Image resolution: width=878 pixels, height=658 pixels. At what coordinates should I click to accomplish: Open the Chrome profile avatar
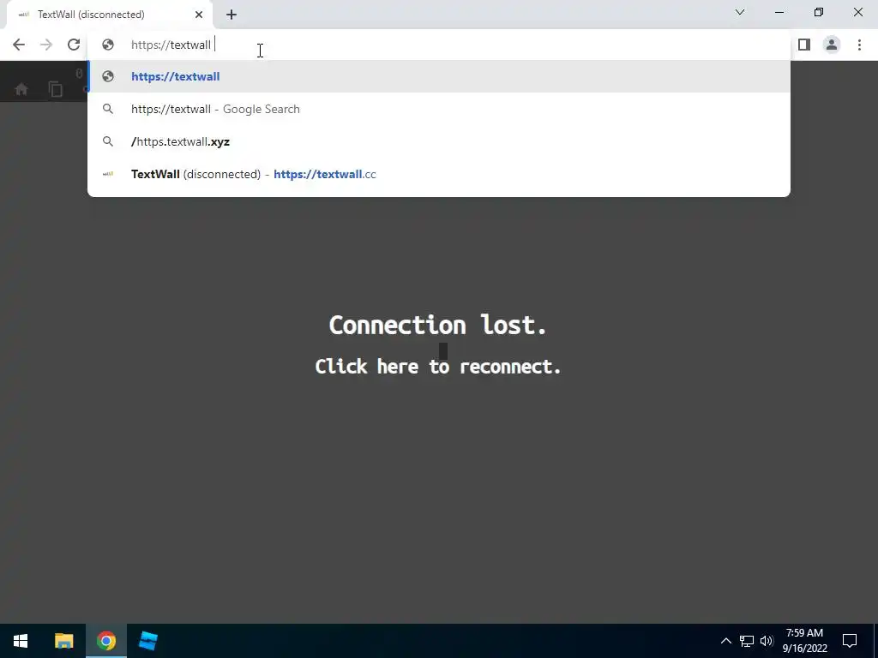832,45
